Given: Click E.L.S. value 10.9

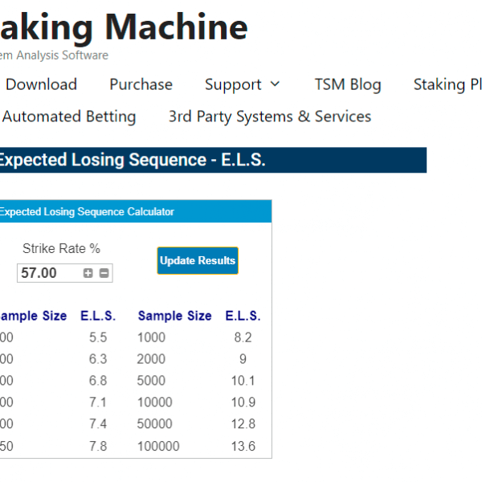Looking at the screenshot, I should click(x=243, y=402).
